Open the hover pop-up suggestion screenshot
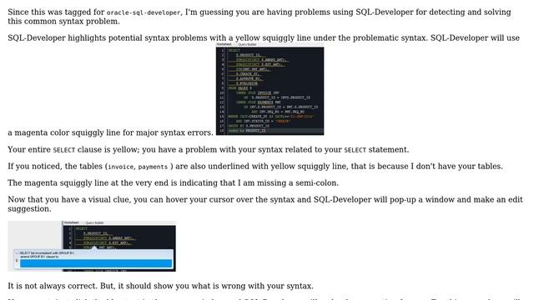 (92, 247)
